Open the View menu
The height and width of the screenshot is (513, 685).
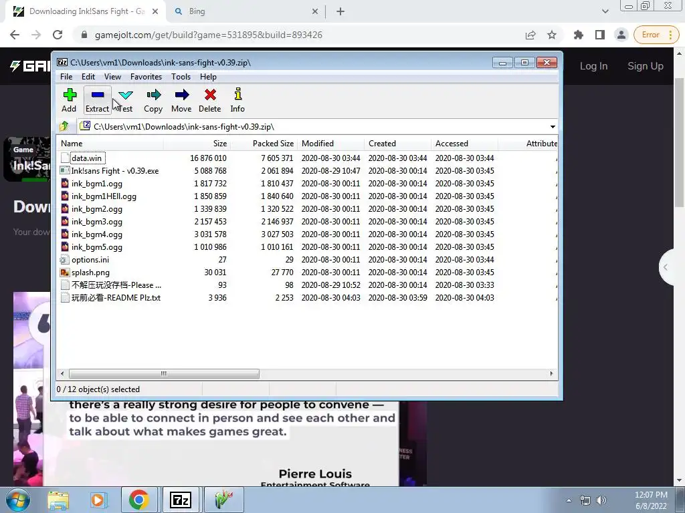(x=112, y=77)
